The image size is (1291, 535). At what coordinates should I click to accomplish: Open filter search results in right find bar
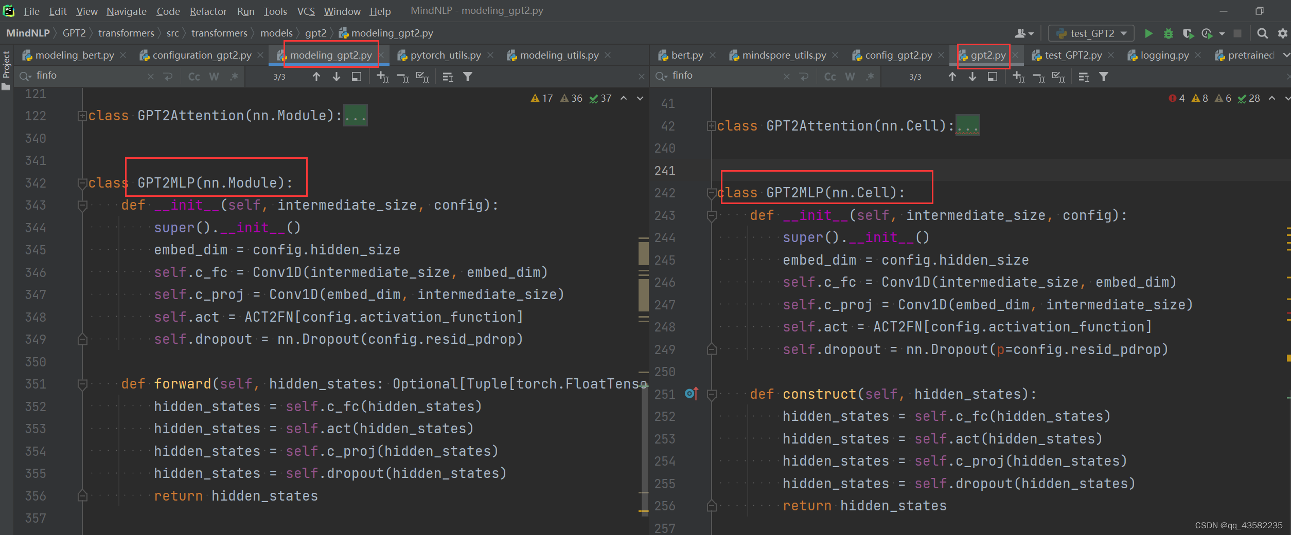pos(1104,77)
